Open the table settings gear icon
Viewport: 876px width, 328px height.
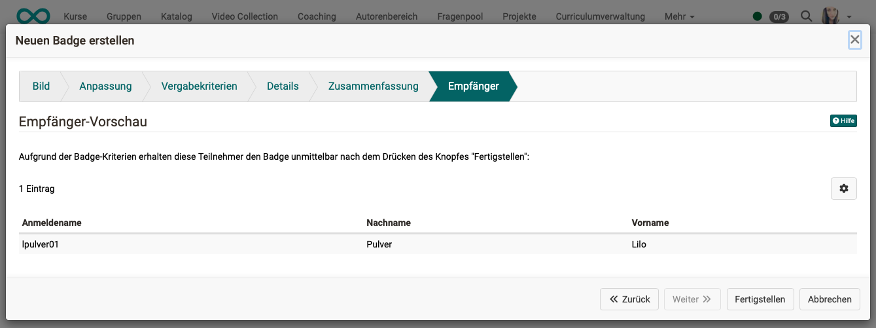point(843,189)
